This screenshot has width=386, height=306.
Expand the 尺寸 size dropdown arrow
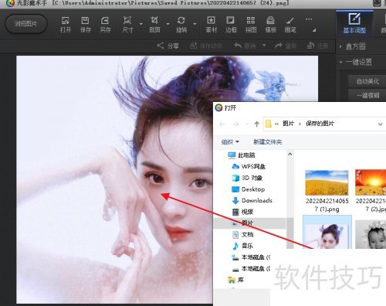tap(141, 24)
